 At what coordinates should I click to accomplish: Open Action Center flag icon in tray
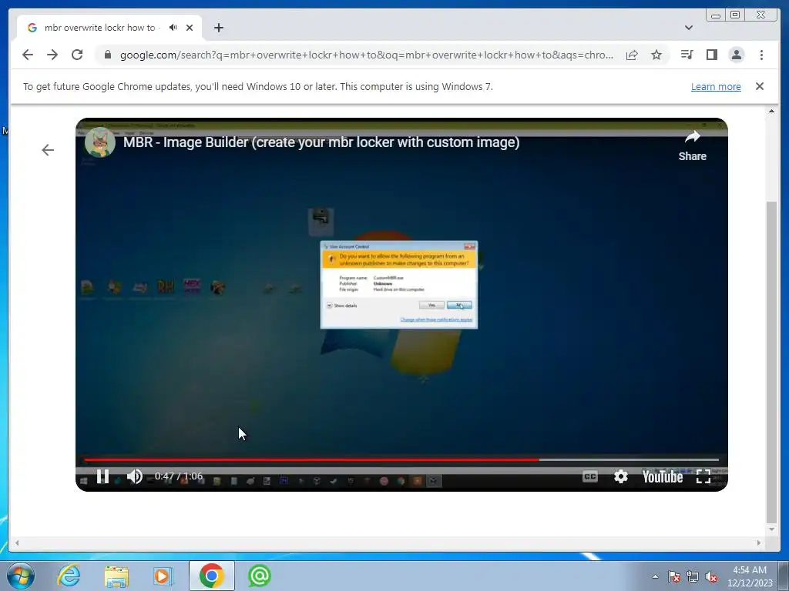(674, 576)
